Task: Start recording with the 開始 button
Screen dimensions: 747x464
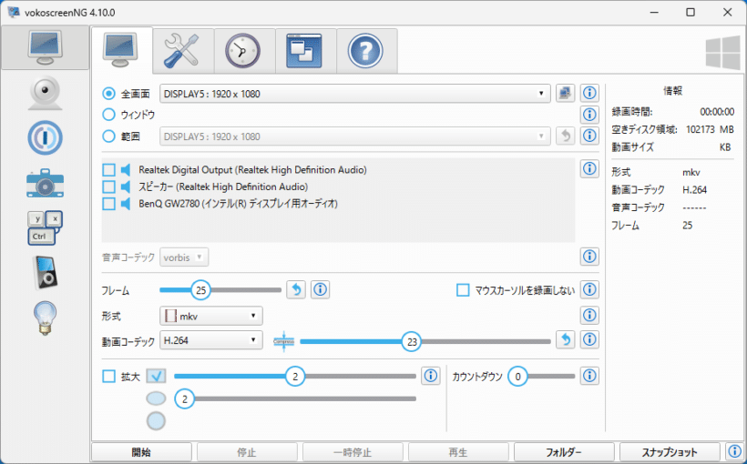Action: click(x=141, y=452)
